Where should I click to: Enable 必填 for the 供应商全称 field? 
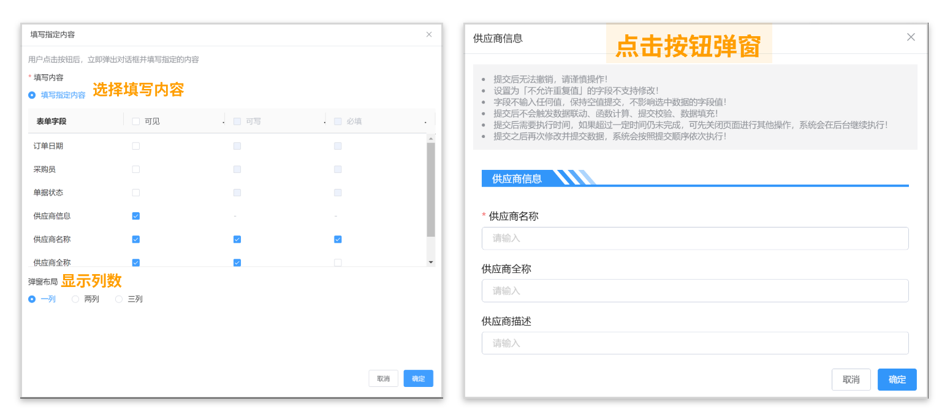click(x=338, y=262)
